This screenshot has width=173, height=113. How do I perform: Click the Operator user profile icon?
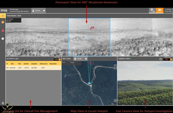[x=33, y=11]
